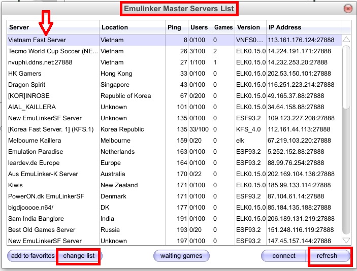Click the elk version cell
357x271 pixels.
click(x=240, y=141)
